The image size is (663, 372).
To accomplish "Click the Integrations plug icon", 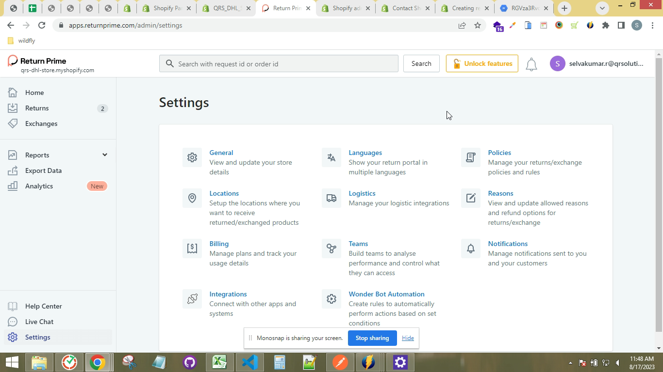I will coord(192,299).
